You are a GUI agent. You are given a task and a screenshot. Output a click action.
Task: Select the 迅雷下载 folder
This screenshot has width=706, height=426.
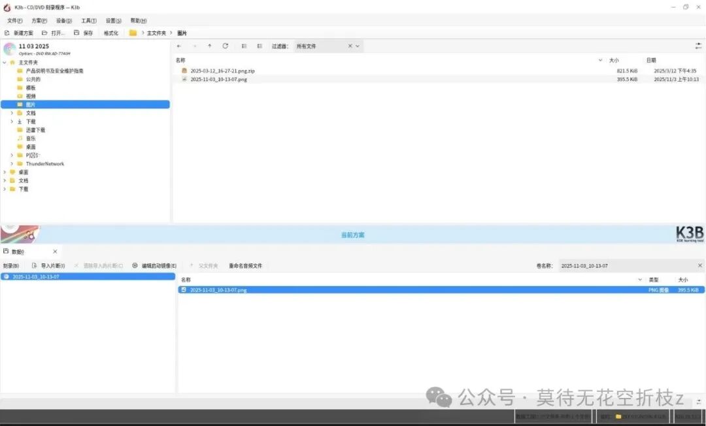(35, 130)
